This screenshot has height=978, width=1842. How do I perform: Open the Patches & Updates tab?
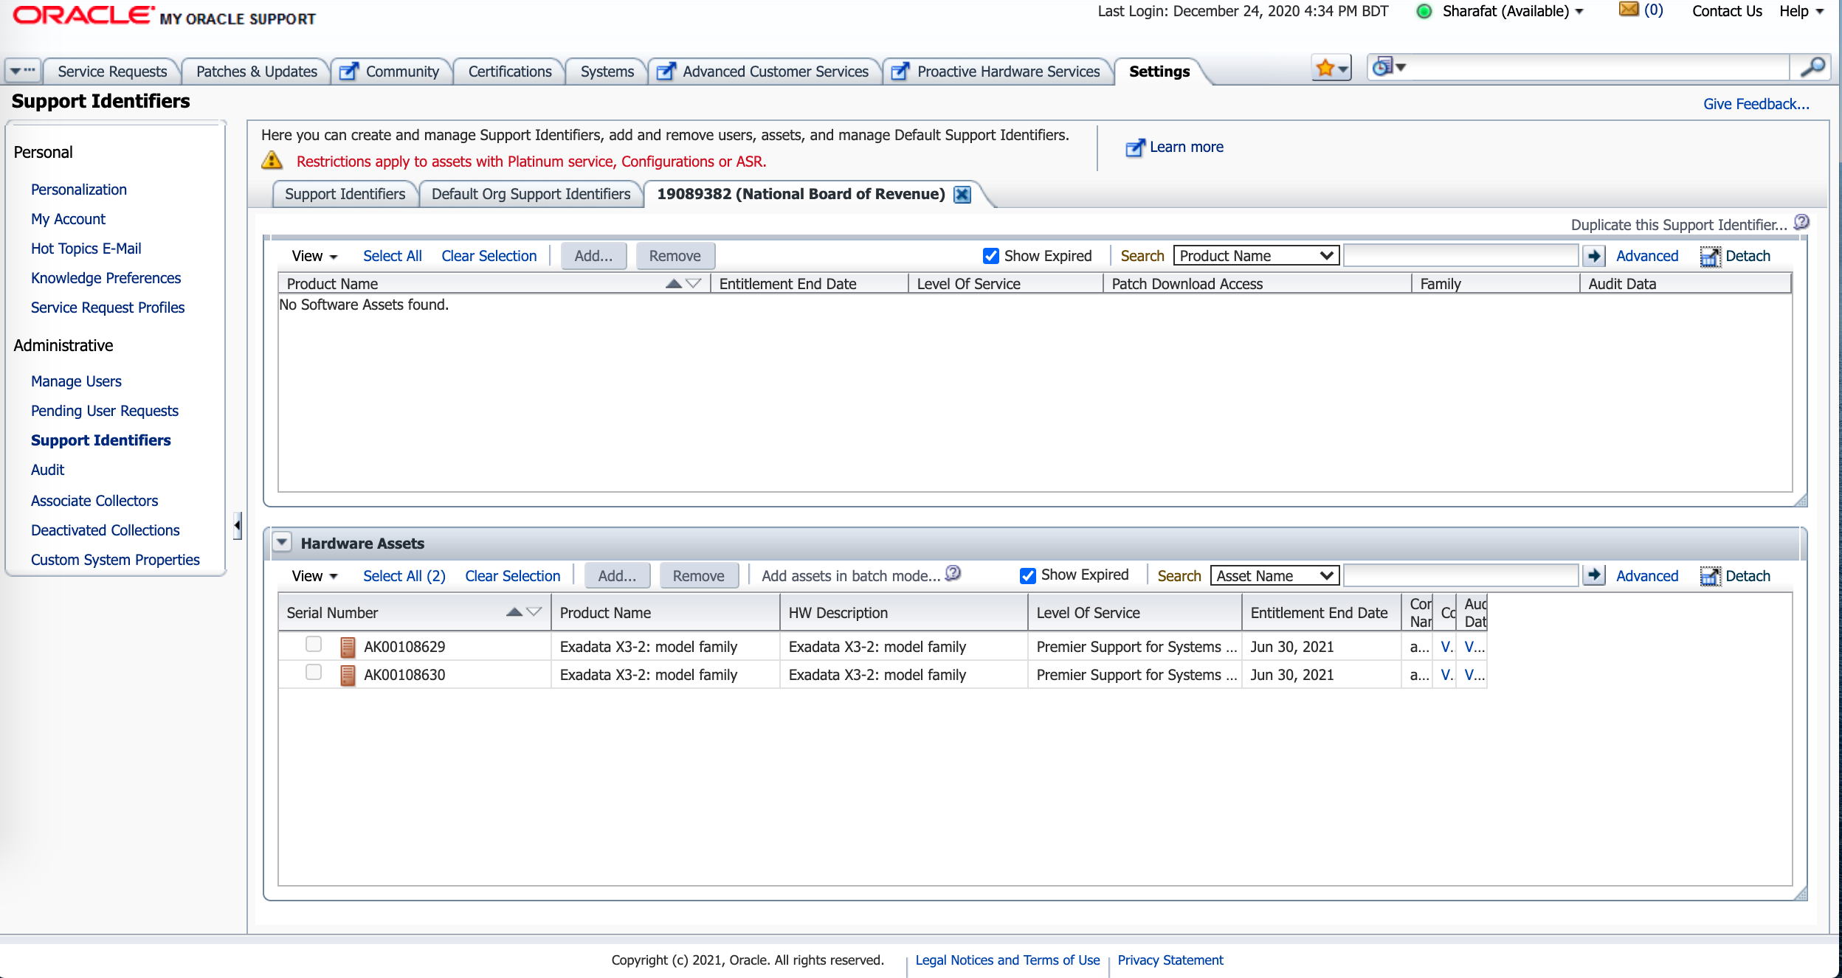click(x=257, y=72)
